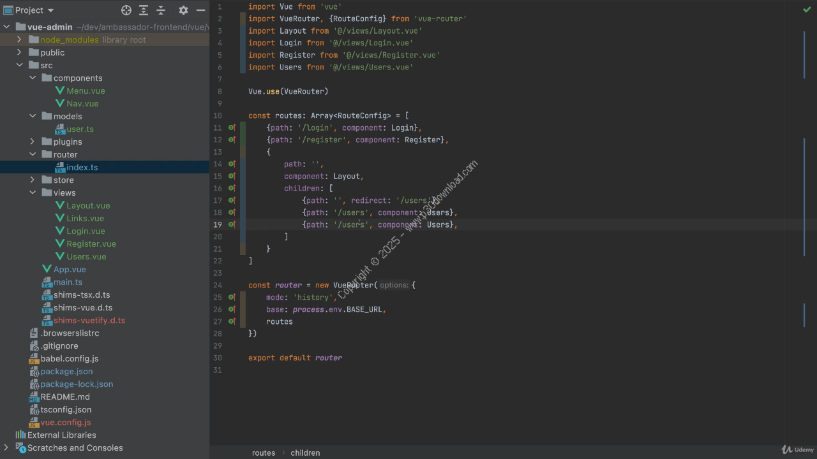Select .gitignore file
The width and height of the screenshot is (817, 459).
point(59,346)
